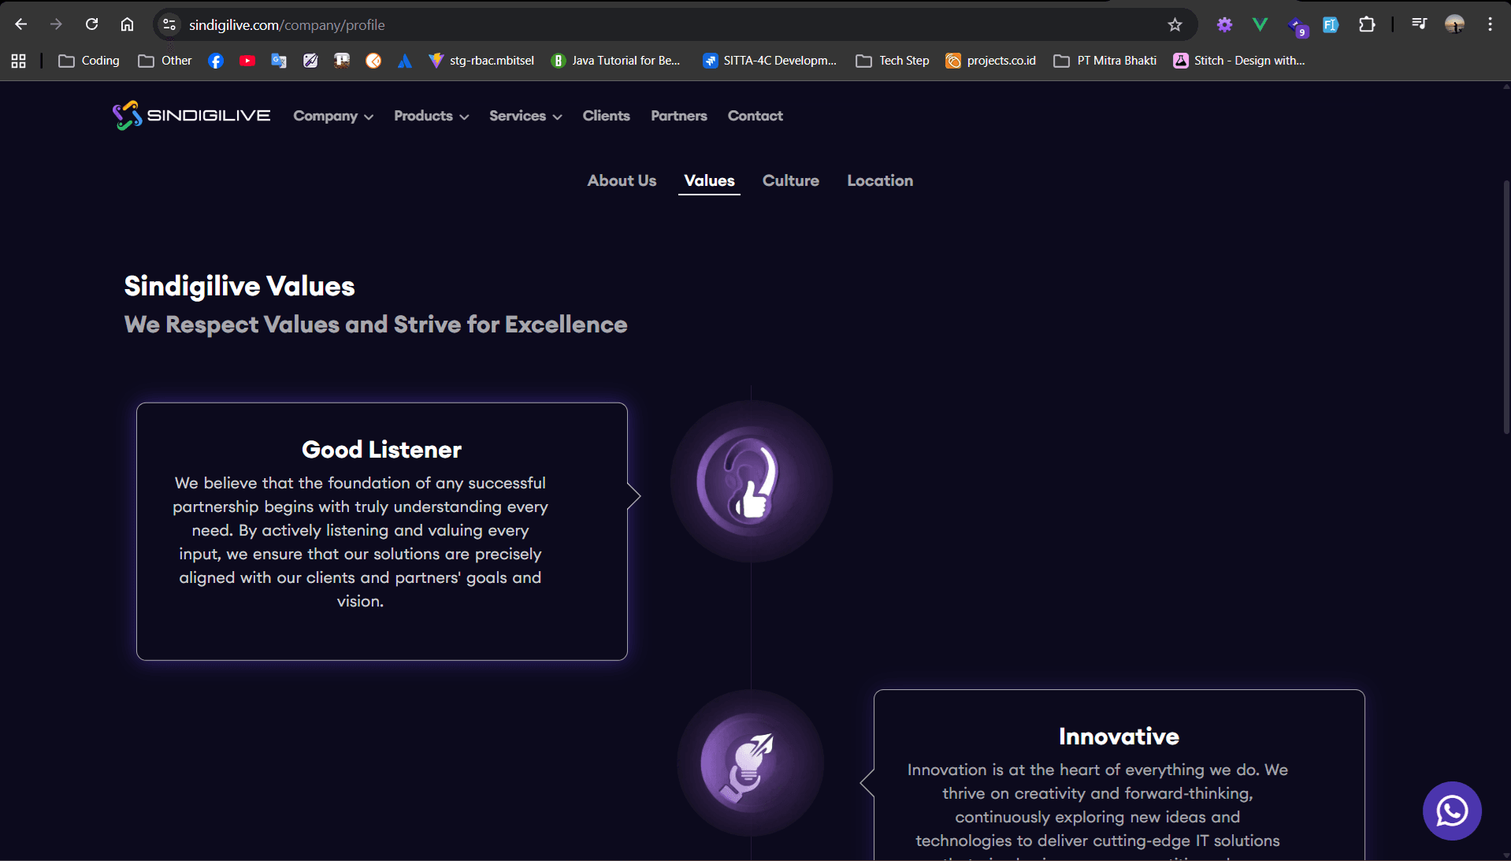Go to the browser home page icon

pos(127,24)
